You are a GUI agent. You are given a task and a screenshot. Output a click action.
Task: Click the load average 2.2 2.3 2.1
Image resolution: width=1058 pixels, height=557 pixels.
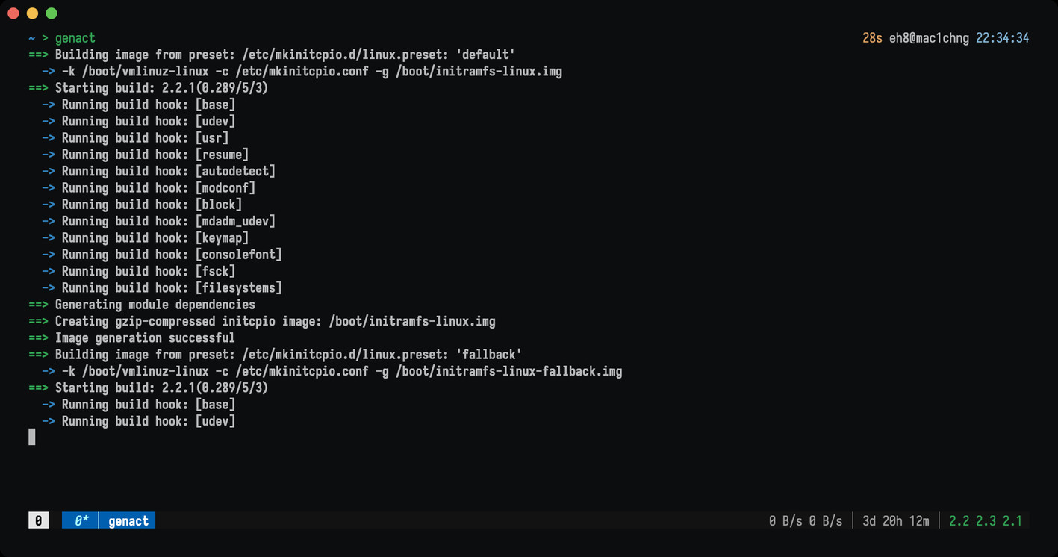coord(985,520)
